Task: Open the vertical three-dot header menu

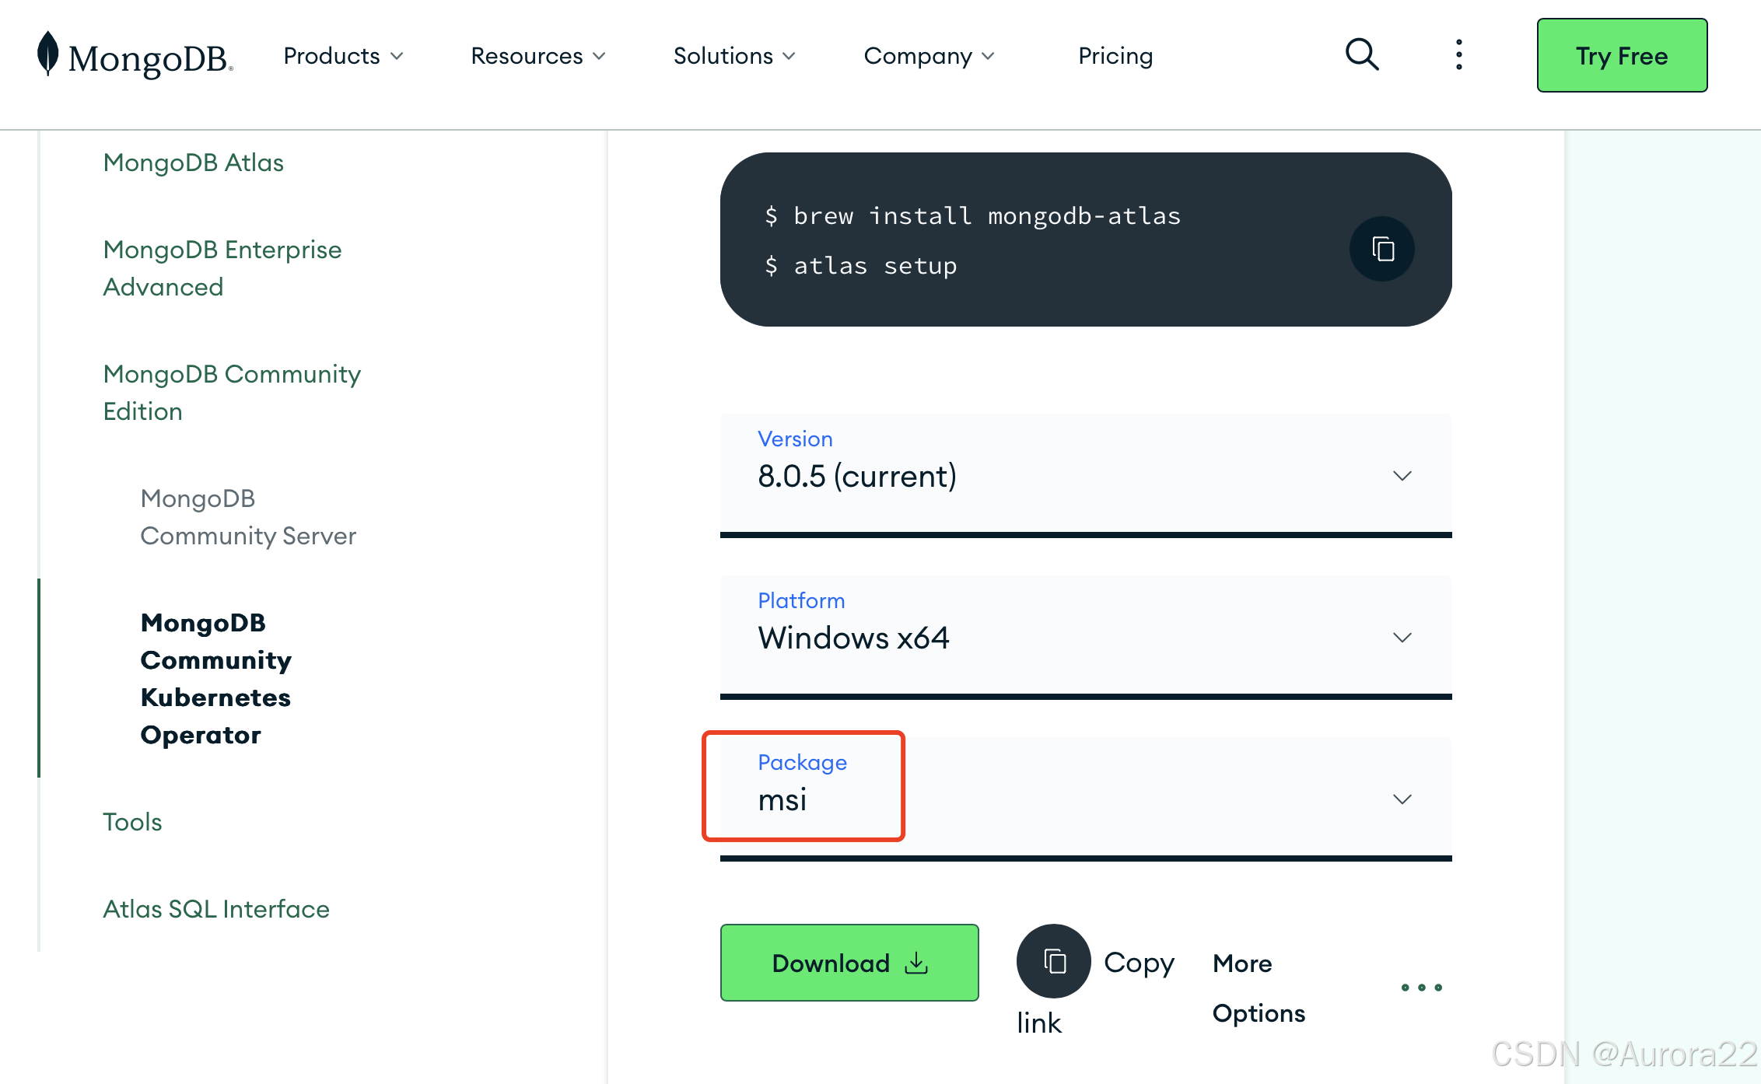Action: [1458, 55]
